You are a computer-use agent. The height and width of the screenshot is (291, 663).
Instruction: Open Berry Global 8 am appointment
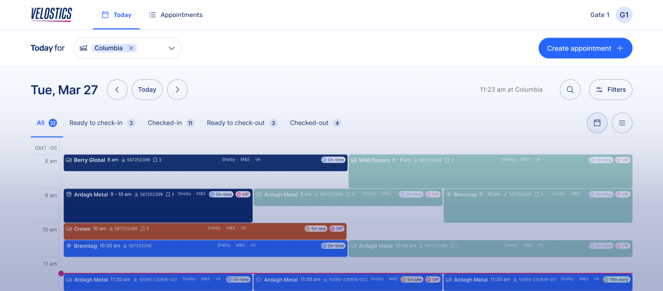point(206,163)
